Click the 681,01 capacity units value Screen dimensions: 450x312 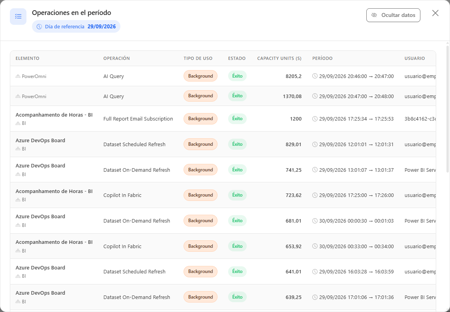click(x=294, y=221)
